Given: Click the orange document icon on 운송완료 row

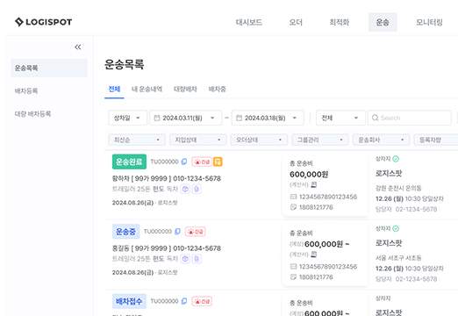Looking at the screenshot, I should click(x=218, y=162).
